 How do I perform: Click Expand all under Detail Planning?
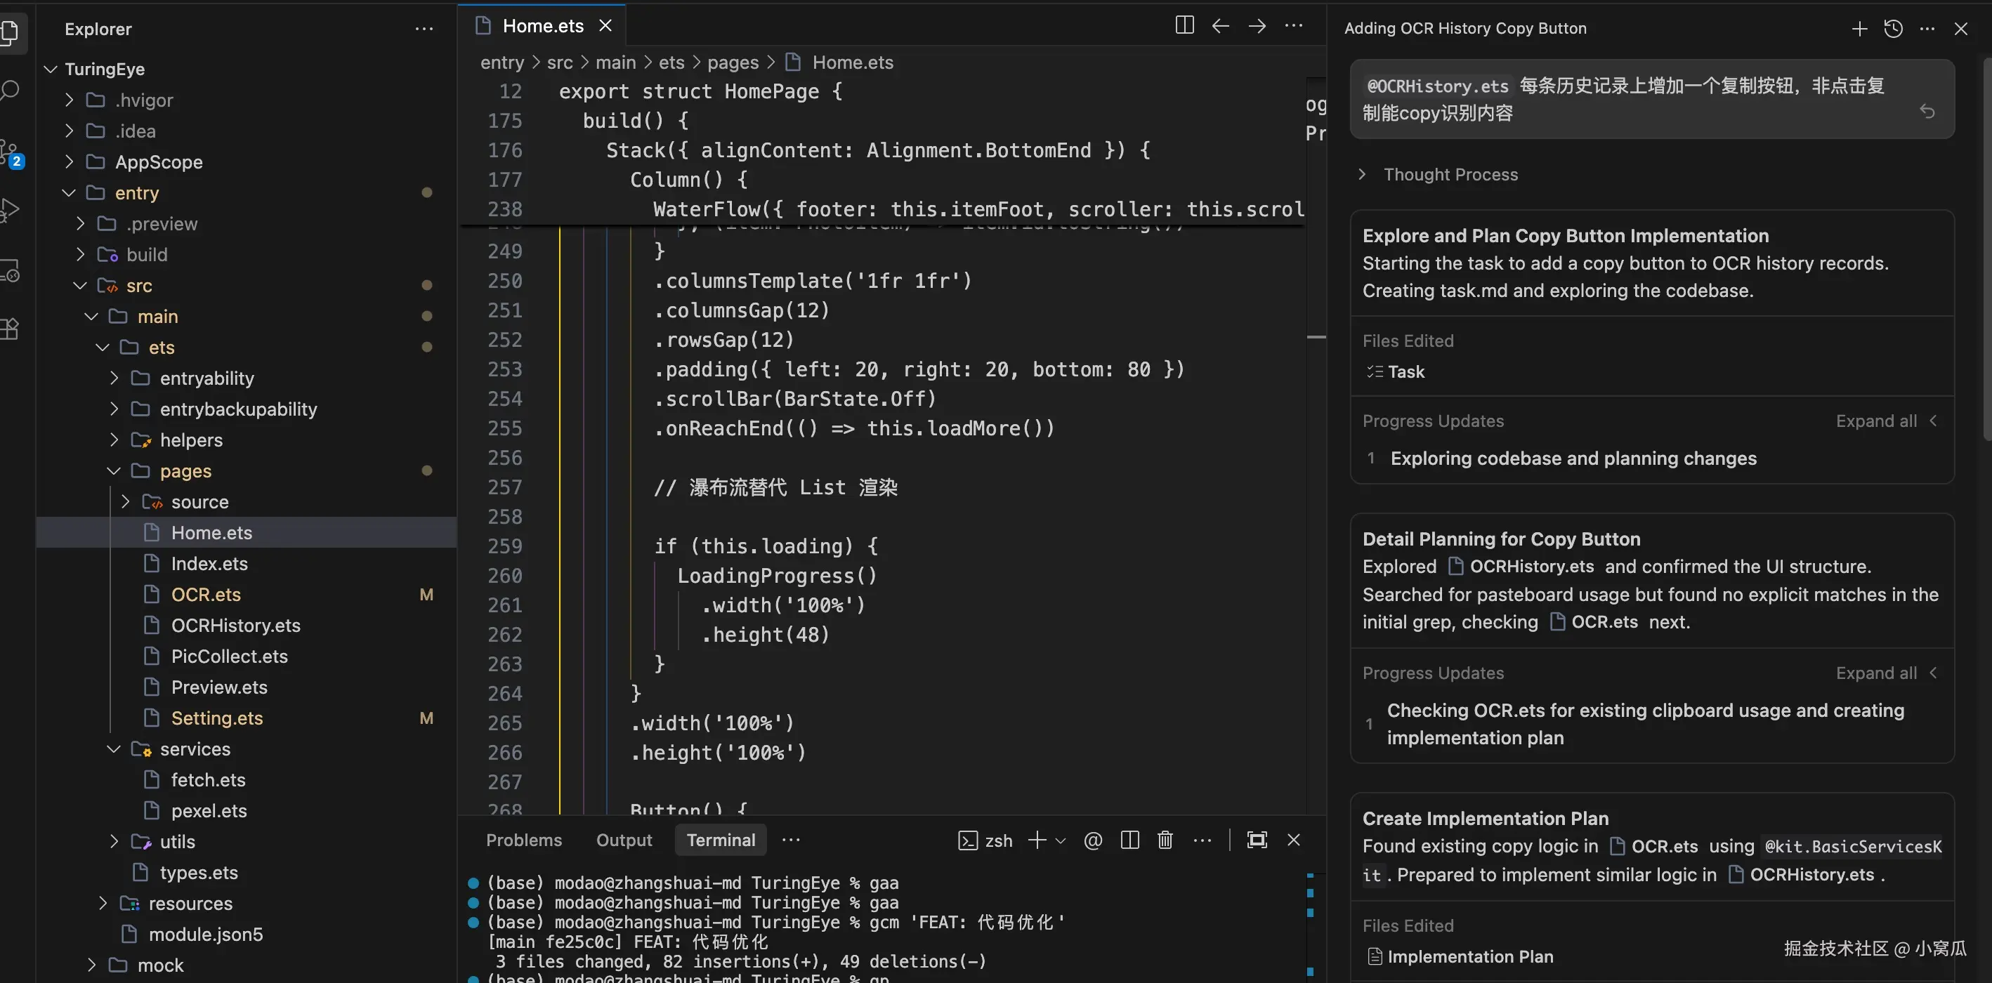(1875, 673)
